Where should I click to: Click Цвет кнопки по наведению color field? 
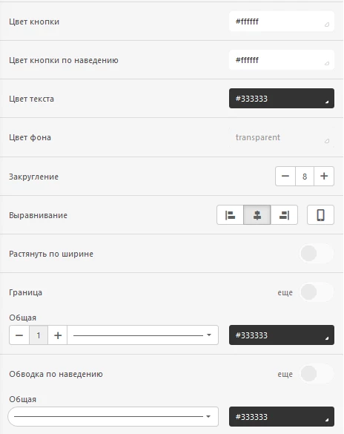282,60
